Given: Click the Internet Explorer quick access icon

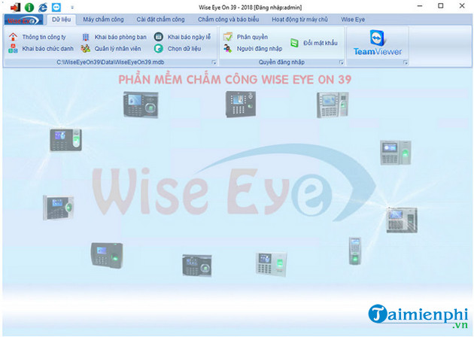Looking at the screenshot, I should [x=42, y=7].
